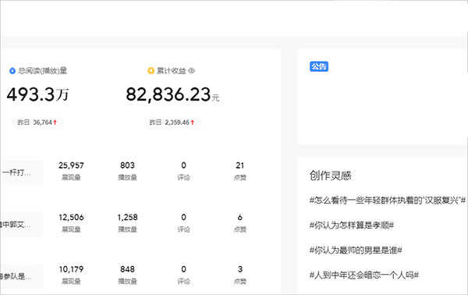This screenshot has width=468, height=295.
Task: Click the 1,258 plays value
Action: point(127,217)
